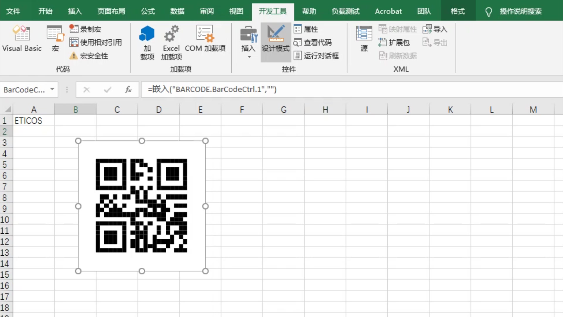Viewport: 563px width, 317px height.
Task: Click the bottom-right resize handle of barcode
Action: 205,271
